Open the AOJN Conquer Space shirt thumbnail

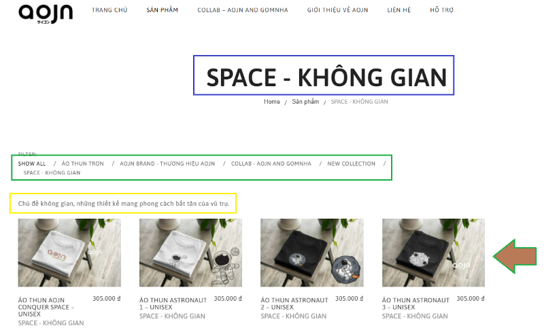tap(69, 253)
